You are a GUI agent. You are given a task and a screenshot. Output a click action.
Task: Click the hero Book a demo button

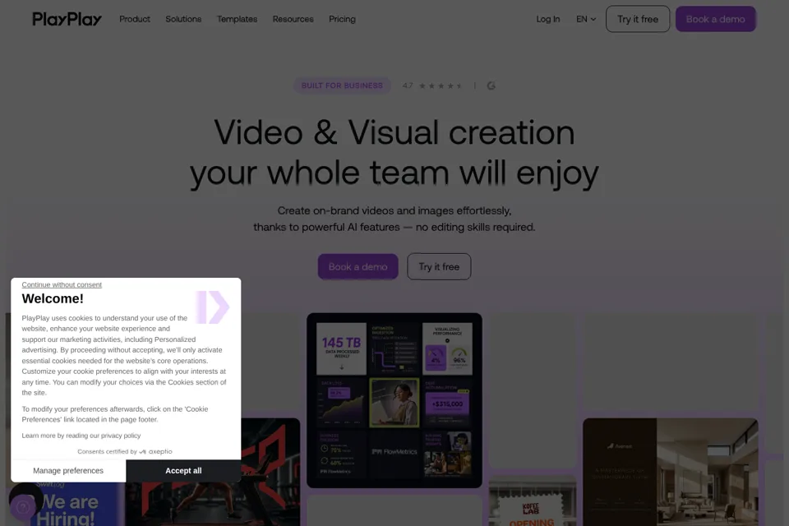coord(358,267)
